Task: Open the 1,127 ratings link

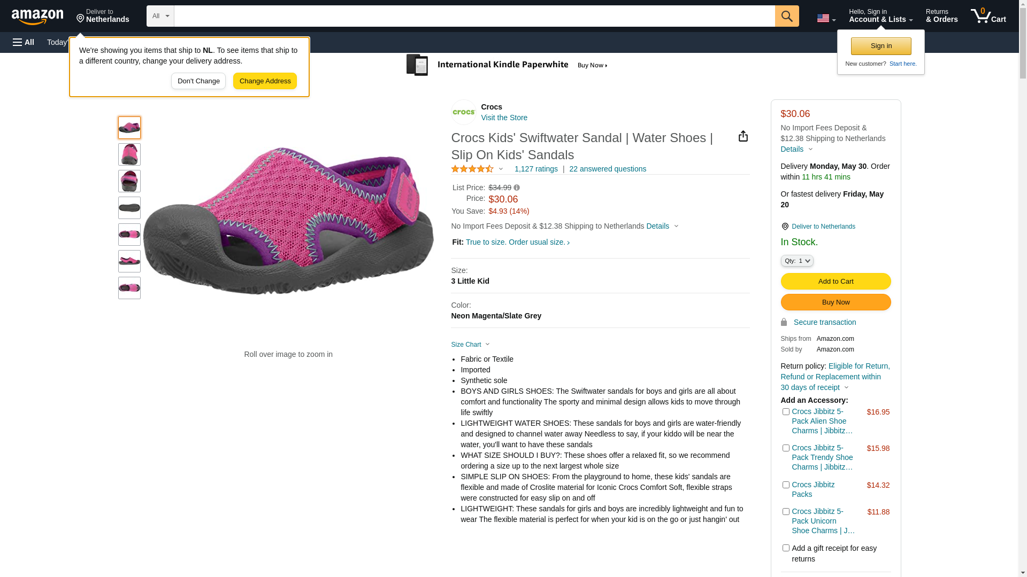Action: point(535,169)
